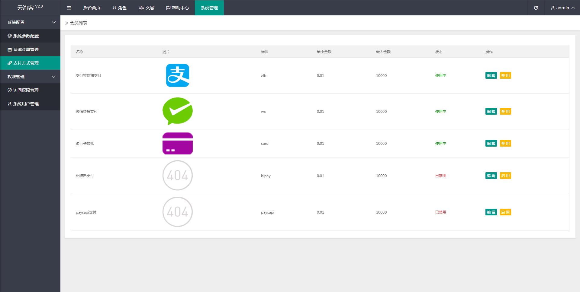This screenshot has height=292, width=580.
Task: Edit the 微信快捷支付 entry
Action: tap(491, 112)
